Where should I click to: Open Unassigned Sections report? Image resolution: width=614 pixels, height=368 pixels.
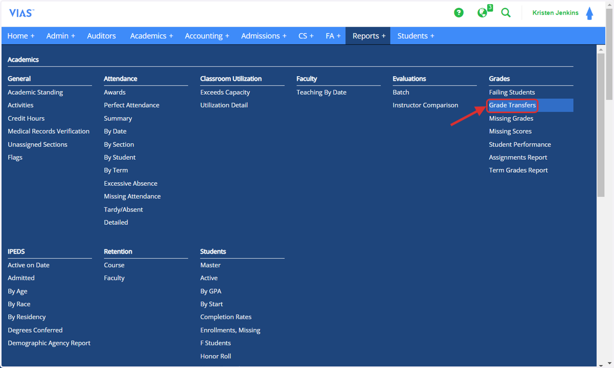pos(37,144)
